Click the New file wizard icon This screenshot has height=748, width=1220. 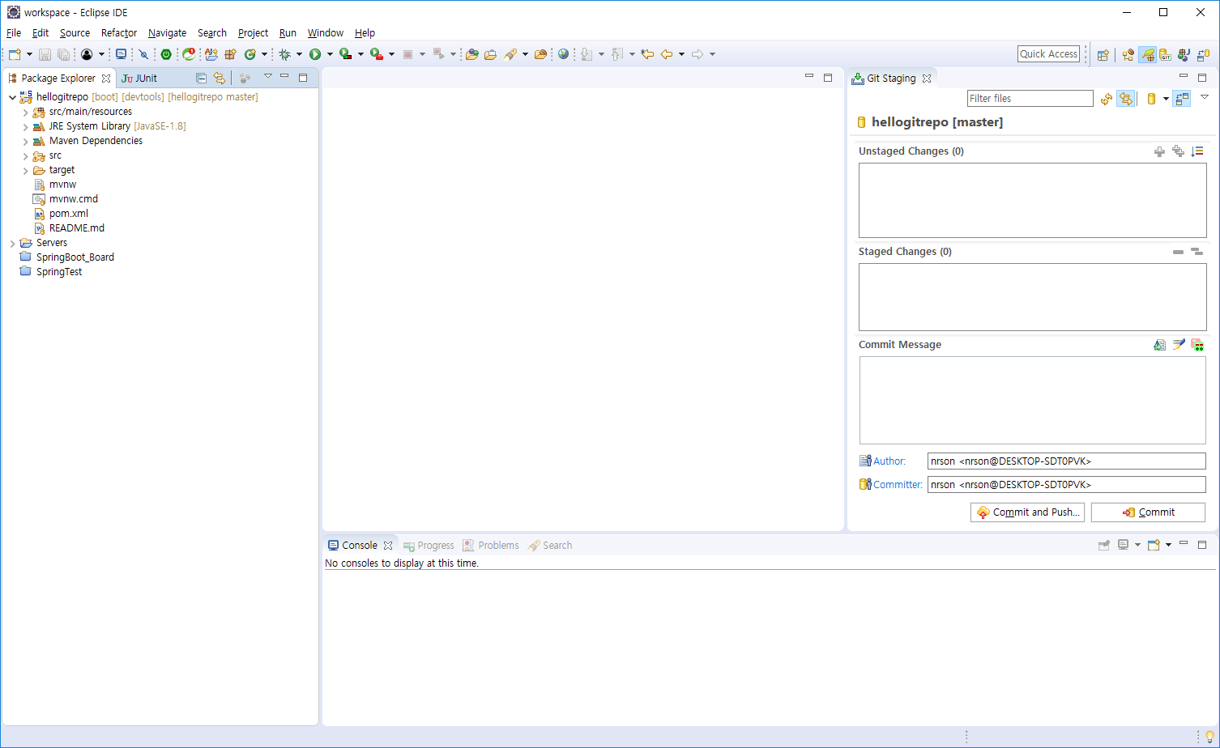15,54
